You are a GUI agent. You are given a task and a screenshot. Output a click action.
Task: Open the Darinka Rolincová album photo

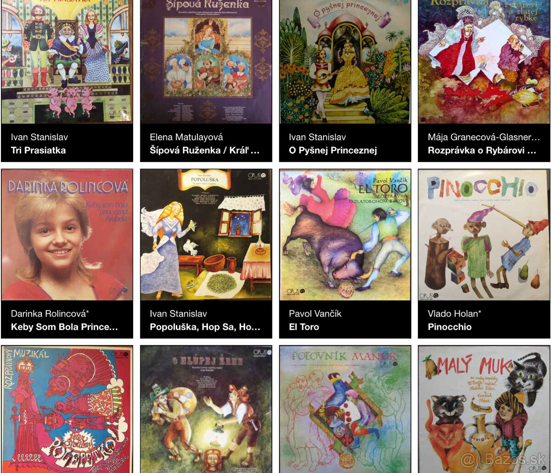point(67,235)
